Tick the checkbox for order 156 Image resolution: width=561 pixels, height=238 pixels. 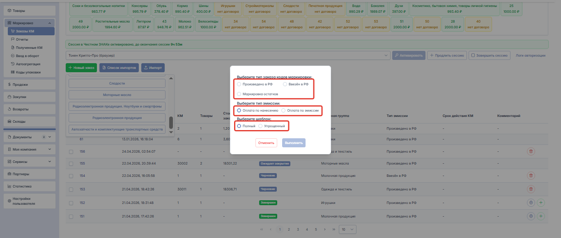[71, 152]
